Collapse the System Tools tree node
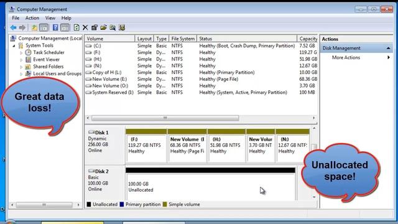The height and width of the screenshot is (224, 398). [14, 45]
